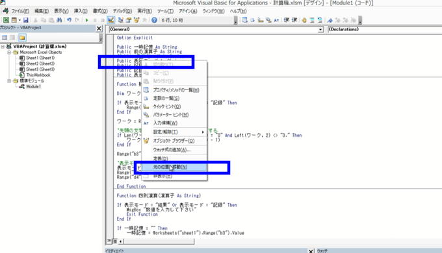The image size is (442, 253).
Task: Open the Object Browser toolbar icon
Action: [136, 20]
